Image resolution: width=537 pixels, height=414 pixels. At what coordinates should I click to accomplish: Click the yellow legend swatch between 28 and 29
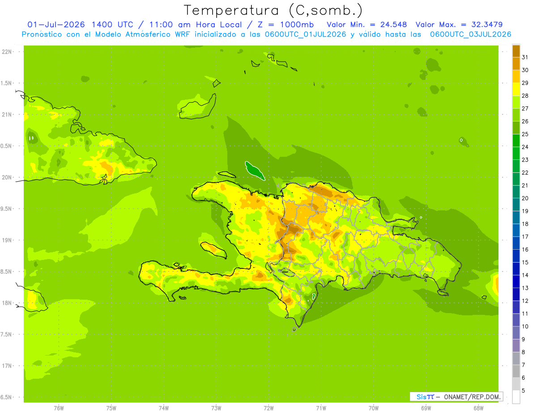coord(516,89)
